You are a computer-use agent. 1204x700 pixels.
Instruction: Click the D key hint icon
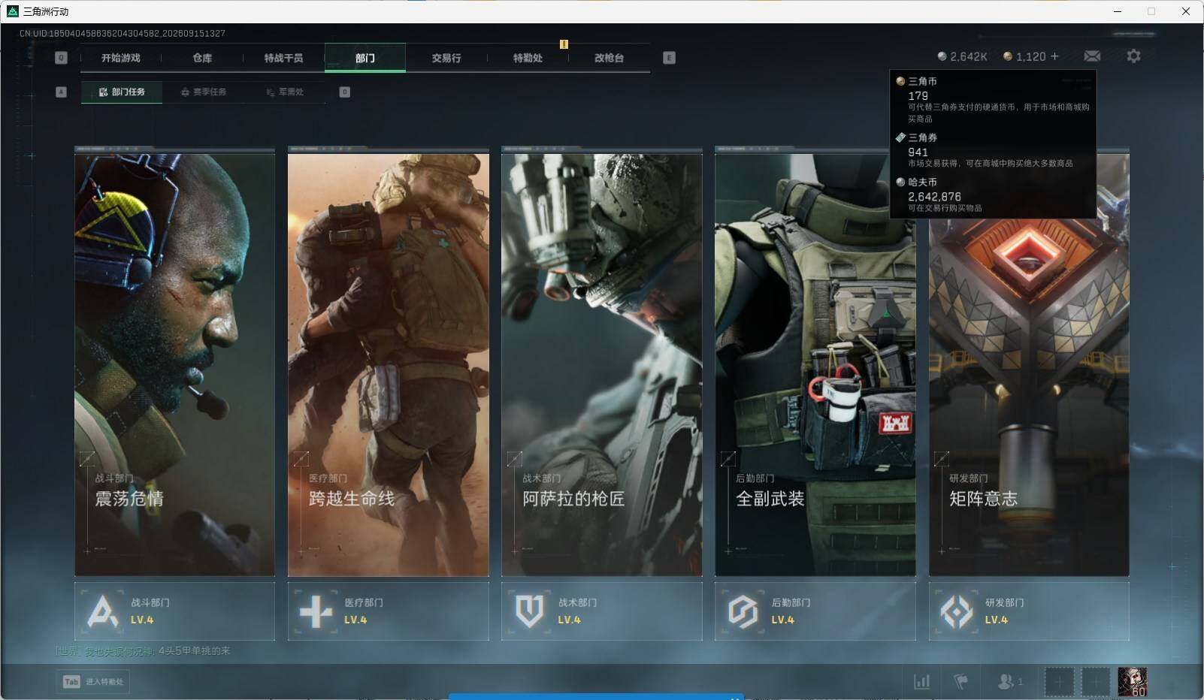pos(344,92)
